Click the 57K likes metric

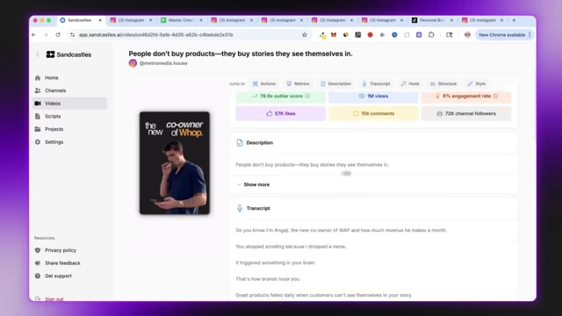pyautogui.click(x=281, y=113)
